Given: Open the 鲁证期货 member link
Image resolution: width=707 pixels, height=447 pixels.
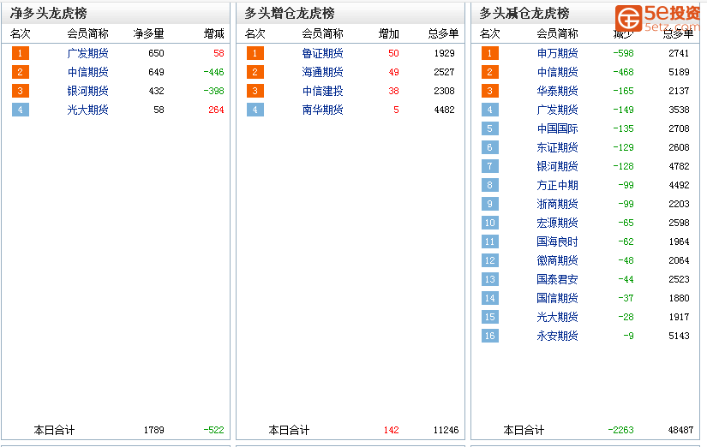Looking at the screenshot, I should (x=323, y=53).
